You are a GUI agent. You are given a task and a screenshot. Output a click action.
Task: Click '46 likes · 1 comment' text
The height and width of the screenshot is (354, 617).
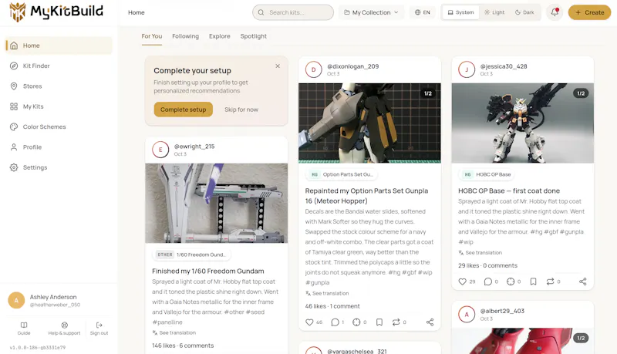pyautogui.click(x=332, y=306)
